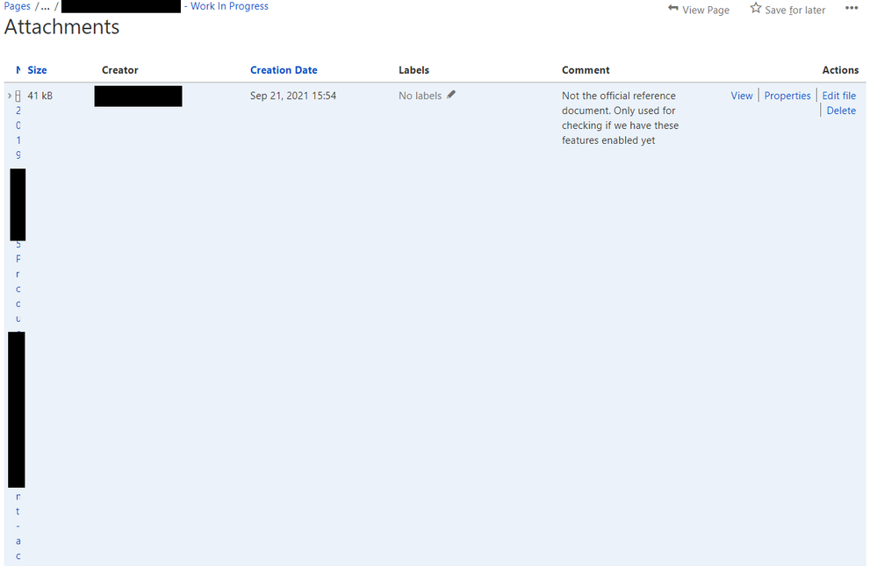The width and height of the screenshot is (877, 566).
Task: Click the Sep 21, 2021 15:54 date
Action: tap(293, 96)
